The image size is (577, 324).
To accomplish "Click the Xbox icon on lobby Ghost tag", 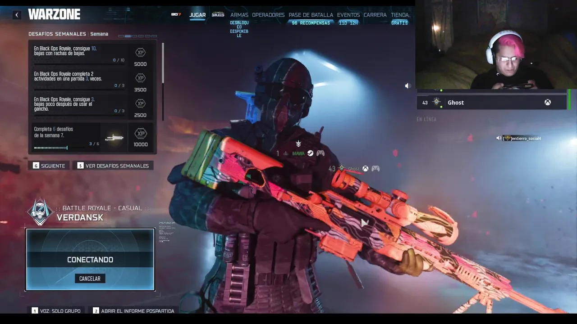I will 366,169.
